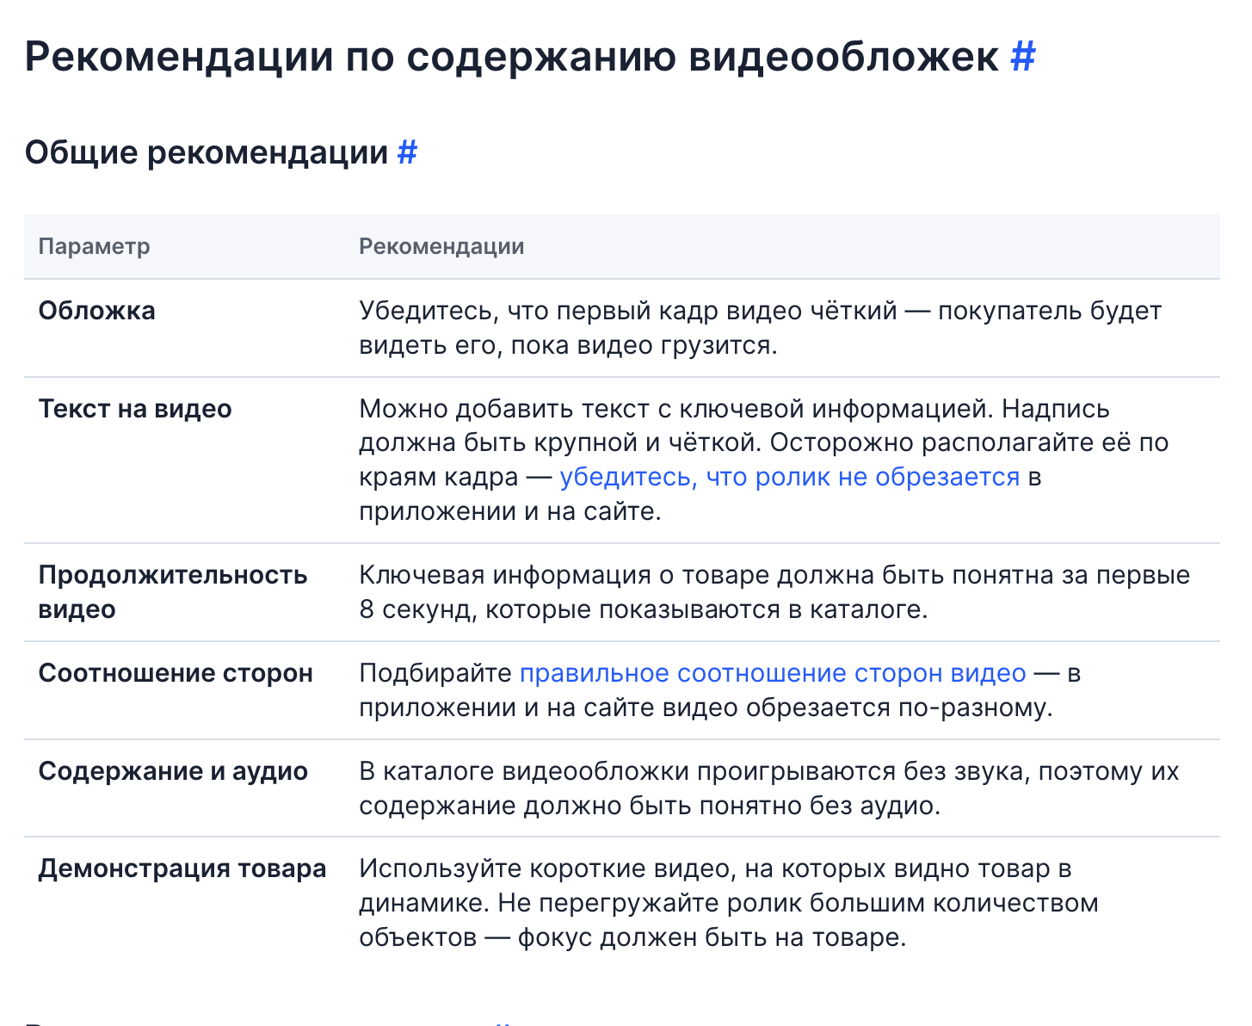
Task: Click the «Демонстрация товара» row label
Action: click(182, 868)
